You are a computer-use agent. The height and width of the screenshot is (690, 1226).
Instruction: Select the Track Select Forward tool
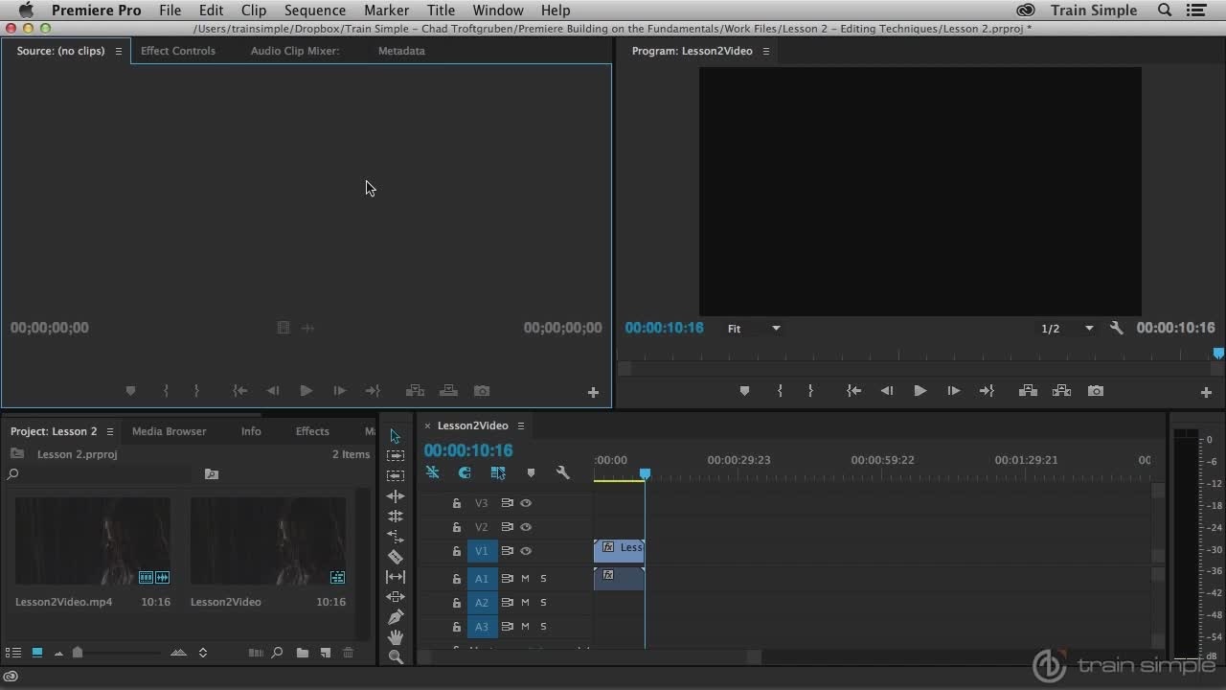point(395,456)
